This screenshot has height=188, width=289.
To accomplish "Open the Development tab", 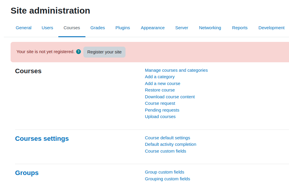I will click(x=272, y=28).
